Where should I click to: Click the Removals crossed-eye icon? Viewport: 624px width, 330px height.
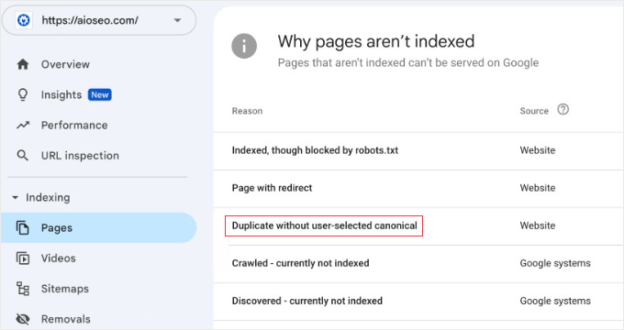click(23, 319)
